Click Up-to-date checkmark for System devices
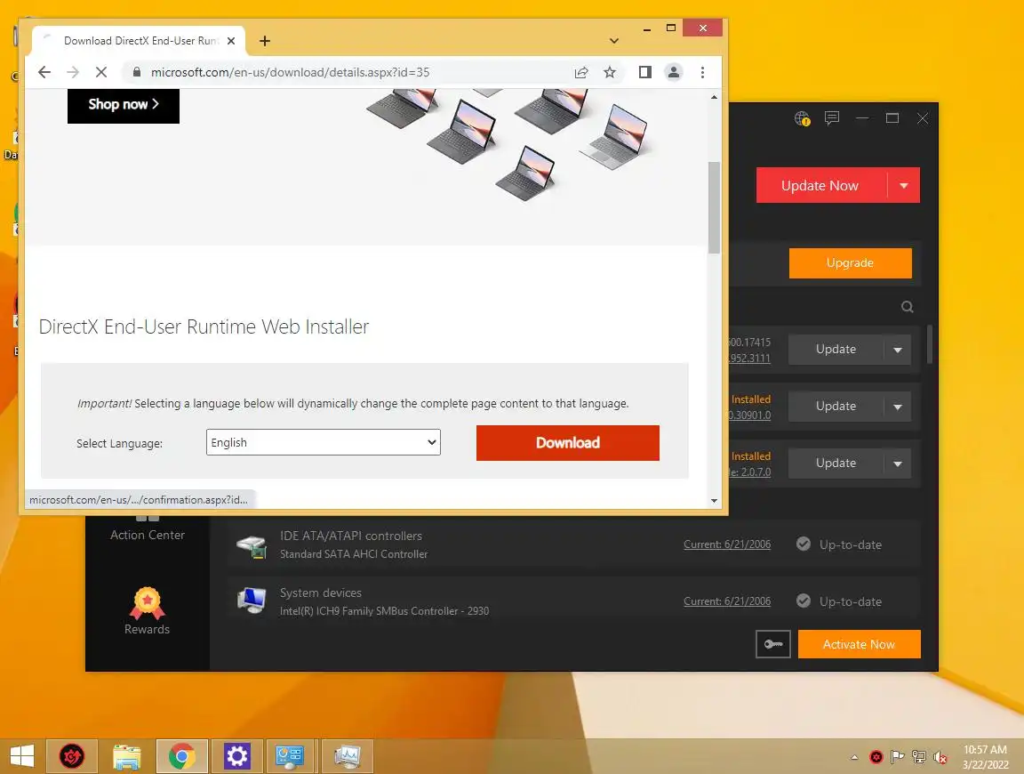Image resolution: width=1024 pixels, height=774 pixels. pyautogui.click(x=804, y=601)
